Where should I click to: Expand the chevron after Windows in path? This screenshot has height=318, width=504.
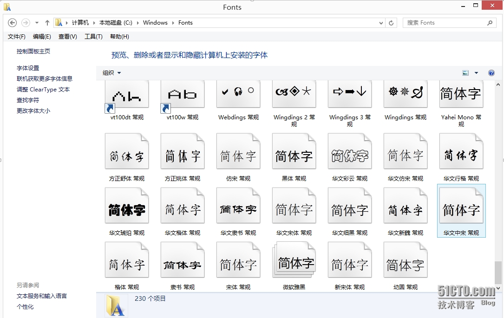pyautogui.click(x=173, y=23)
